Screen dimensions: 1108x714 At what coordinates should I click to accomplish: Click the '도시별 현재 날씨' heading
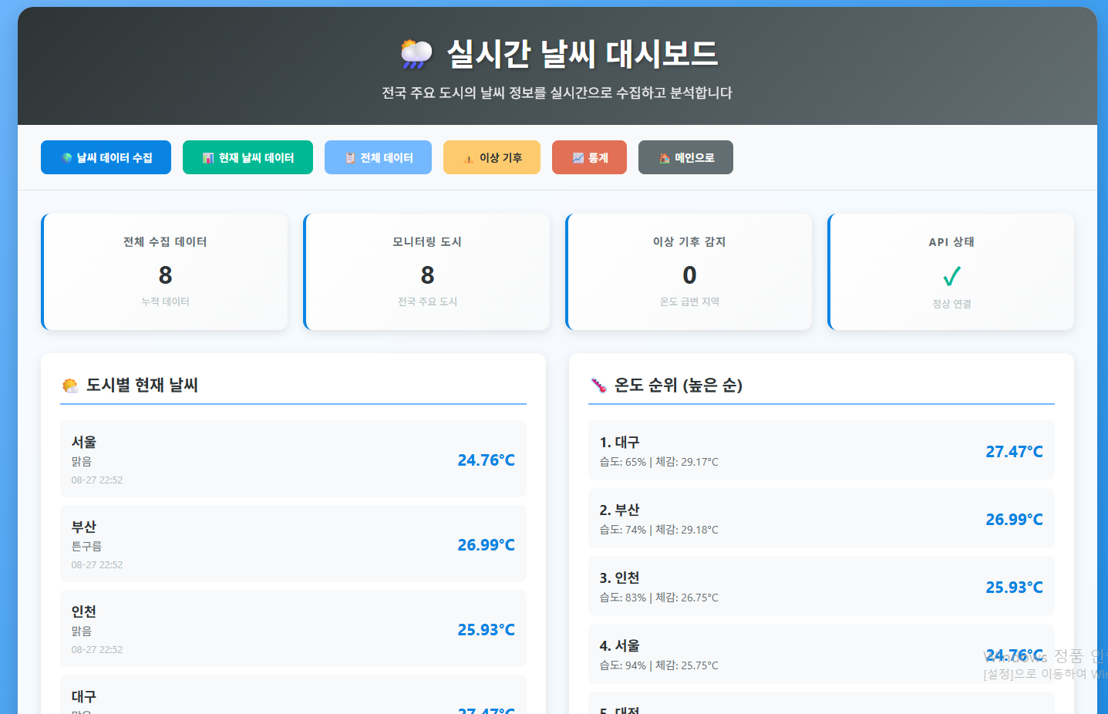tap(142, 385)
